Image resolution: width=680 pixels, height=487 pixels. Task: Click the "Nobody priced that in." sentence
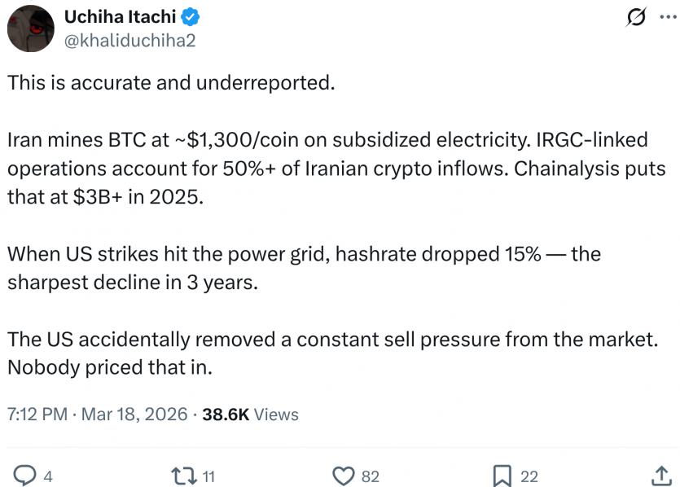pyautogui.click(x=110, y=366)
